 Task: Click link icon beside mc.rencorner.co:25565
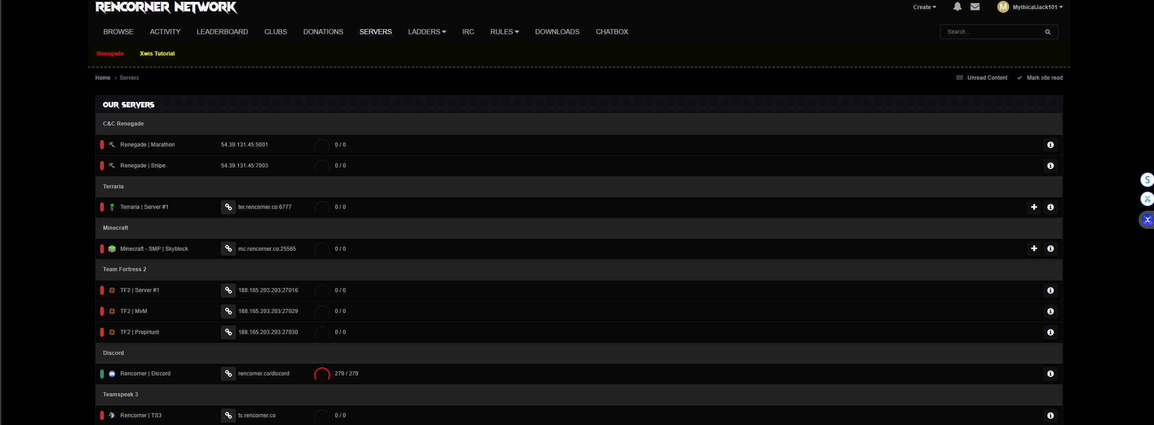coord(228,249)
